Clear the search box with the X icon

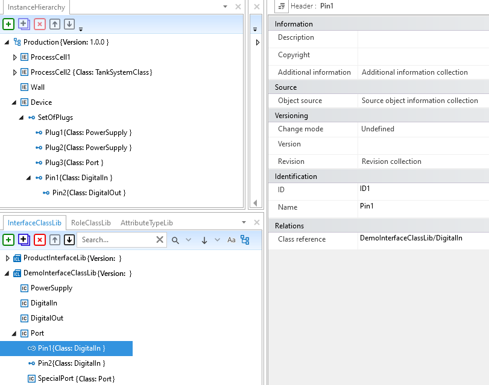click(x=160, y=240)
